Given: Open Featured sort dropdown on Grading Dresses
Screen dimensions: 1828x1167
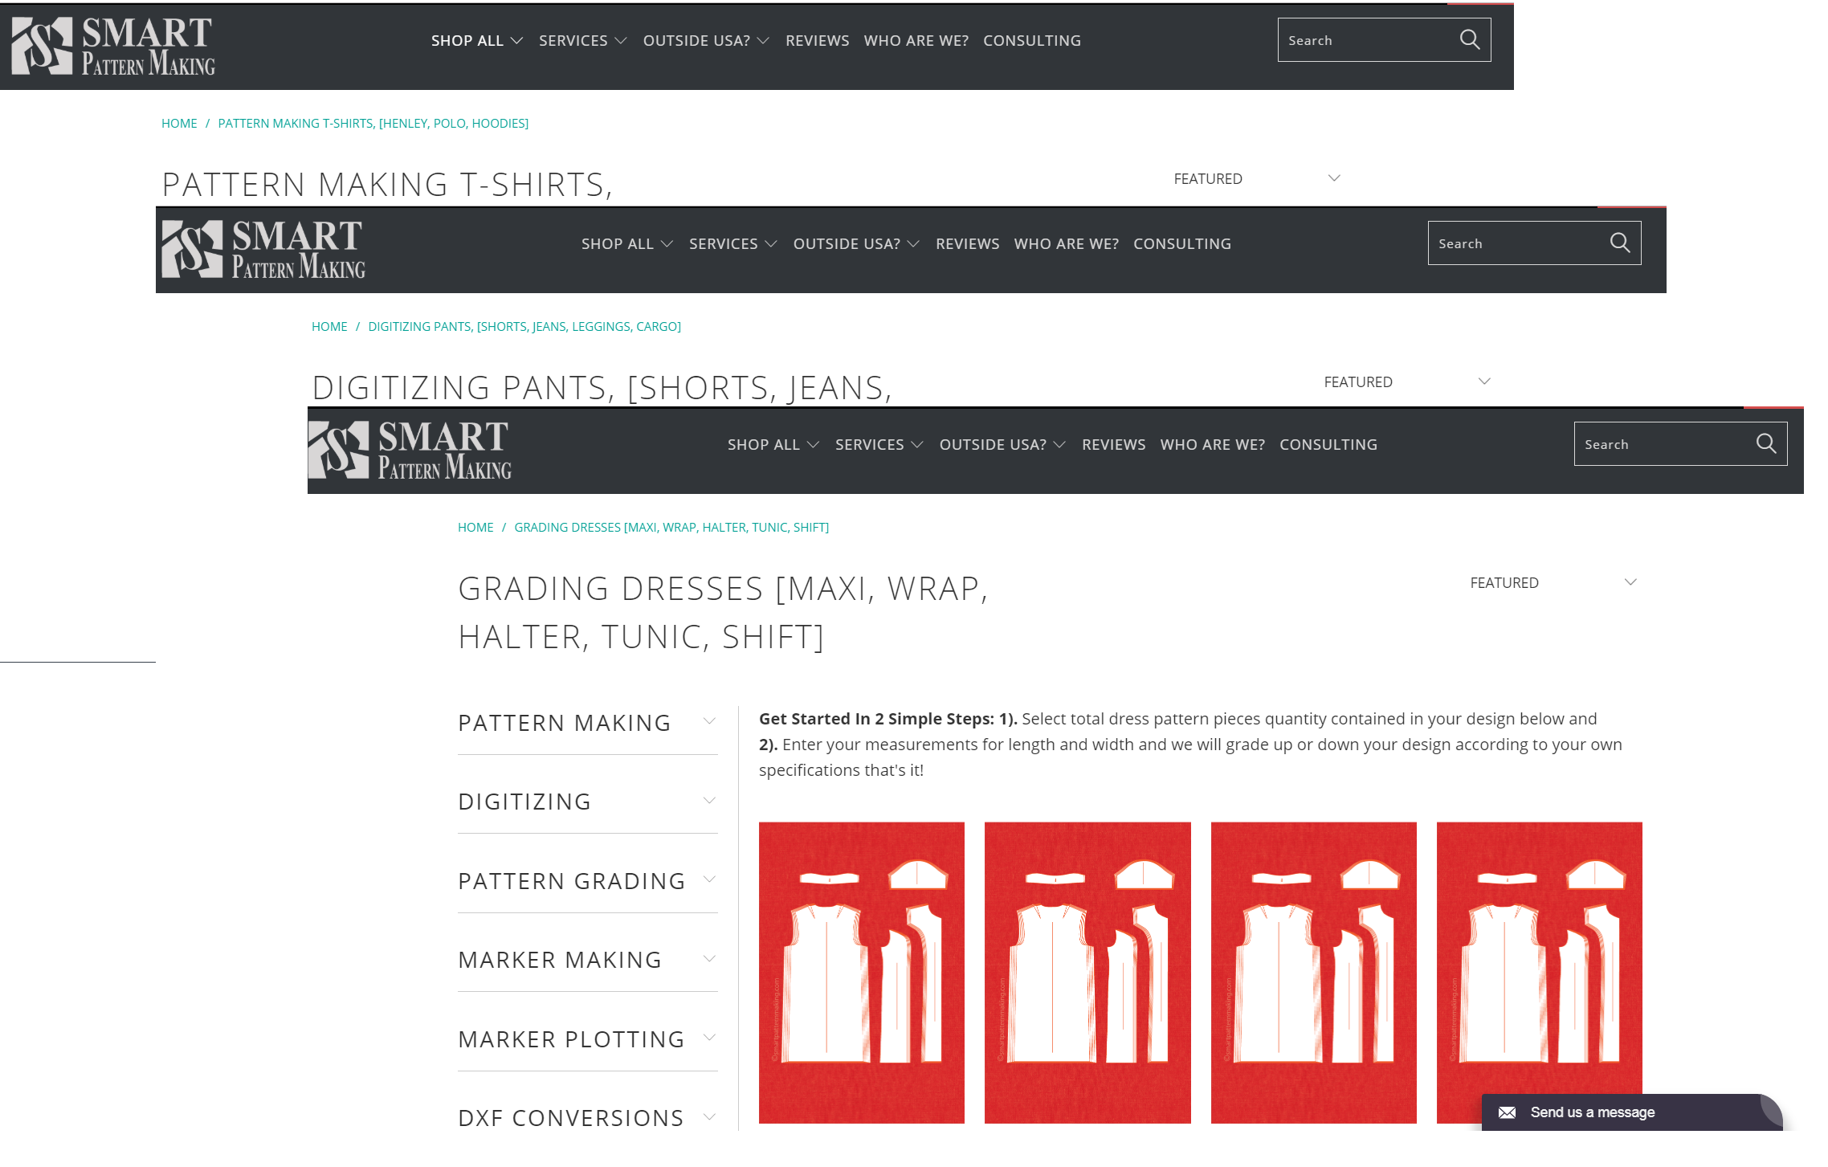Looking at the screenshot, I should tap(1552, 583).
